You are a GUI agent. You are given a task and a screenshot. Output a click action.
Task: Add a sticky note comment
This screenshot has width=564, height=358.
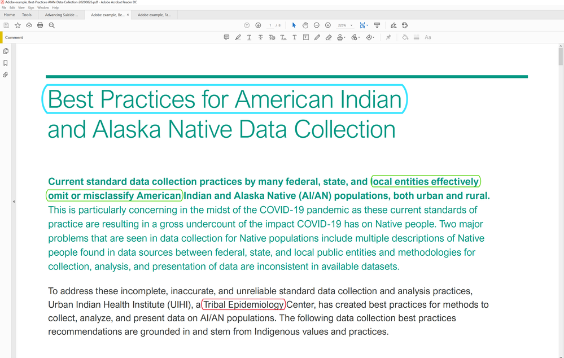(226, 37)
